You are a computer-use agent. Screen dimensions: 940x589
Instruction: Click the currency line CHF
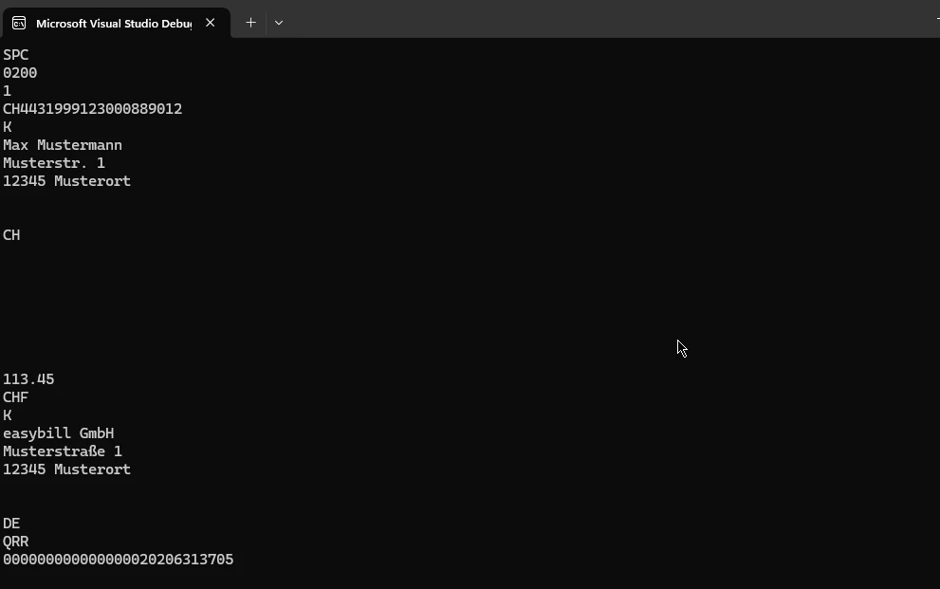16,397
